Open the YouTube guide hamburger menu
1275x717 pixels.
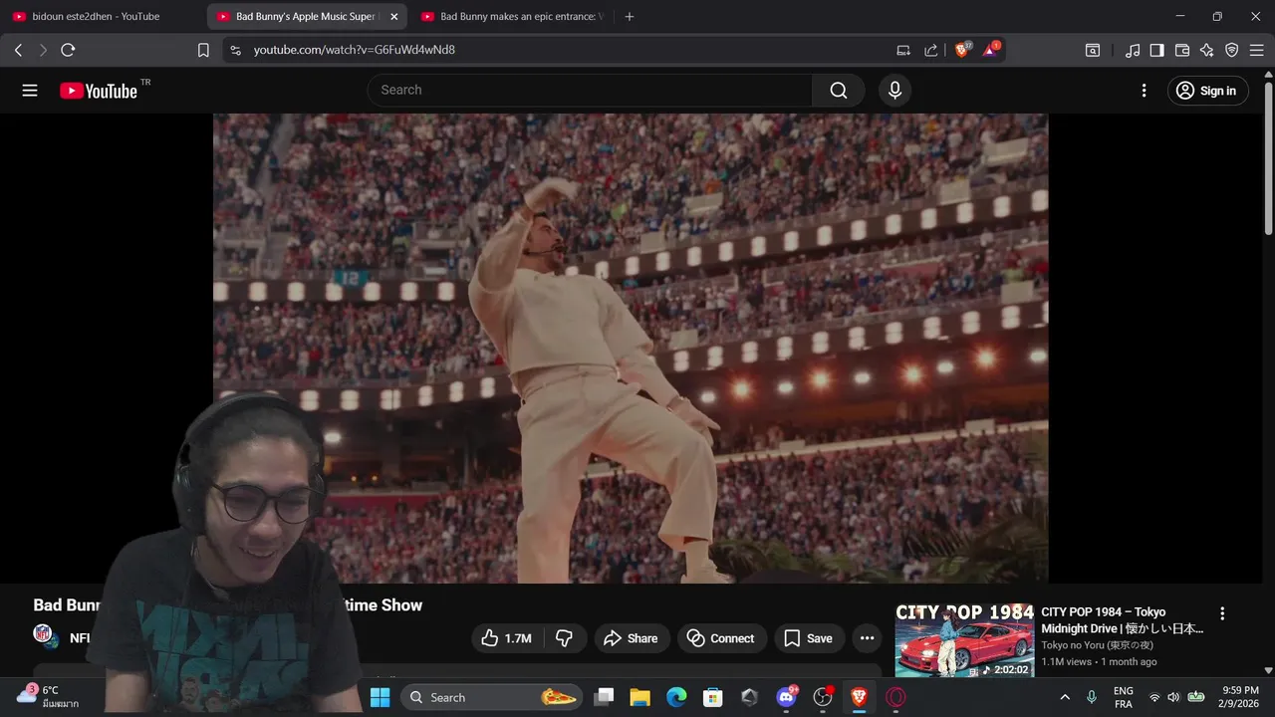[30, 91]
